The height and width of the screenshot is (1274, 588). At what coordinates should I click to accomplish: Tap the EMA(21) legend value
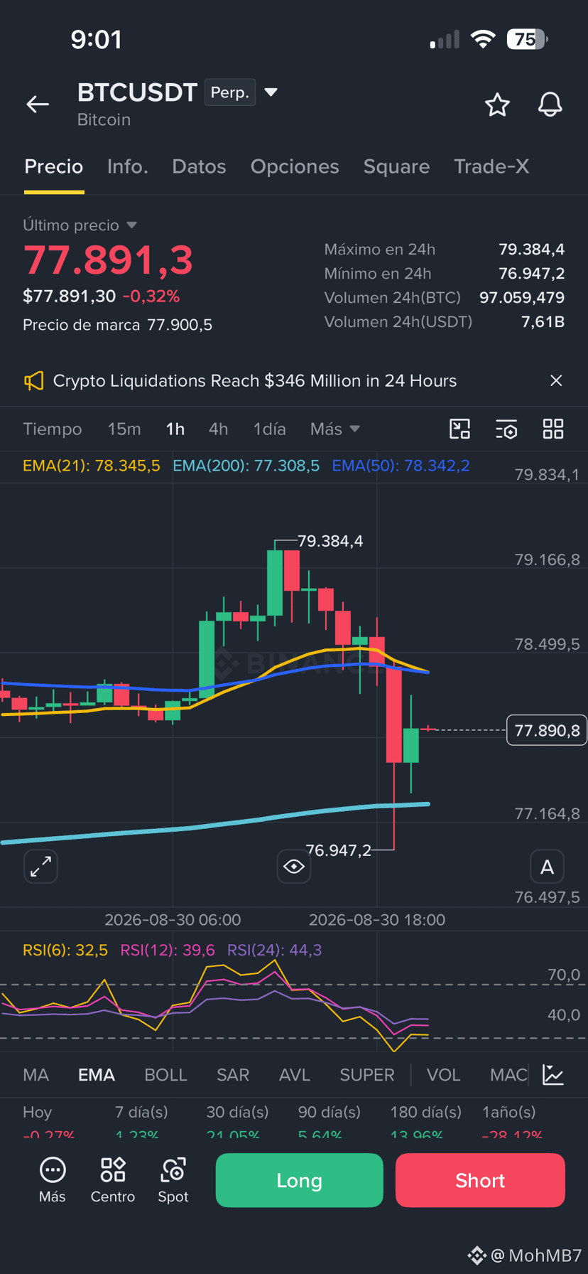92,466
